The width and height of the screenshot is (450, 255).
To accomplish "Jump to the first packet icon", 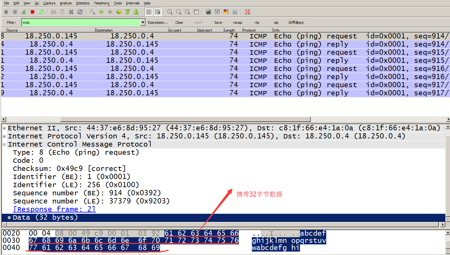I will [x=127, y=12].
